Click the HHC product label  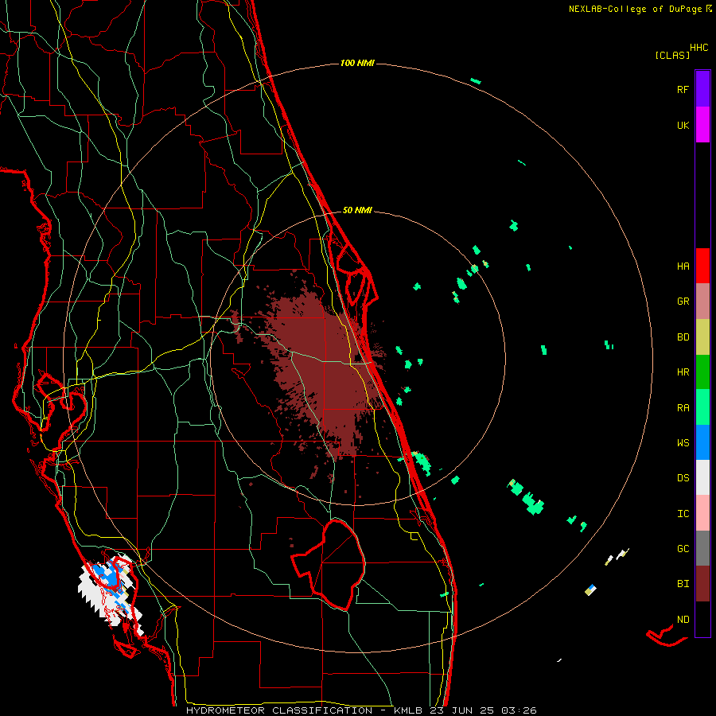click(698, 48)
